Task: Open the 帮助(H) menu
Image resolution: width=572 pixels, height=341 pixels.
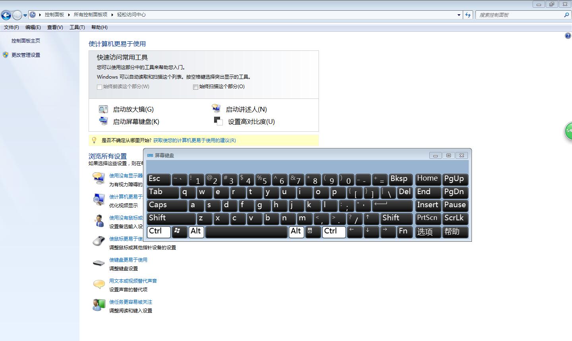Action: click(99, 27)
